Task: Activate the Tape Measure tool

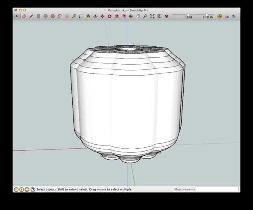Action: 74,16
